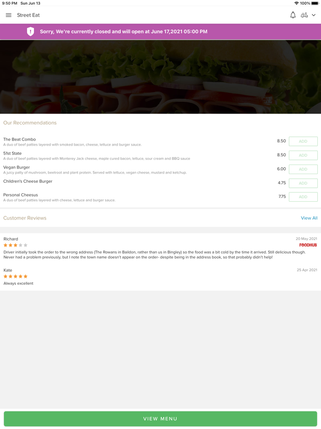Tap the Wi-Fi status icon
Screen dimensions: 321x429
[296, 3]
